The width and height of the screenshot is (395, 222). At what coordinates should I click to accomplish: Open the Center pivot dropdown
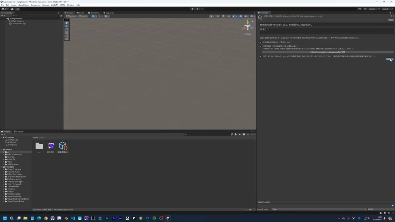click(71, 16)
